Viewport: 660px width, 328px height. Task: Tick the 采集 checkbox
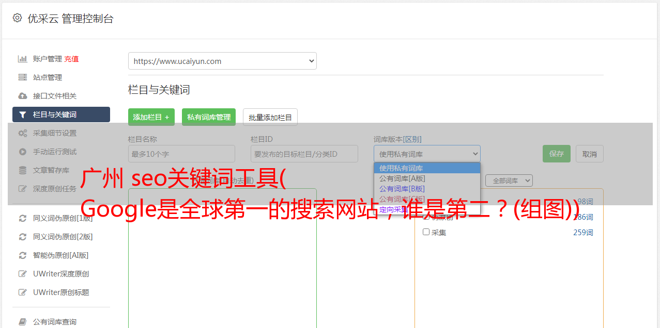click(426, 232)
